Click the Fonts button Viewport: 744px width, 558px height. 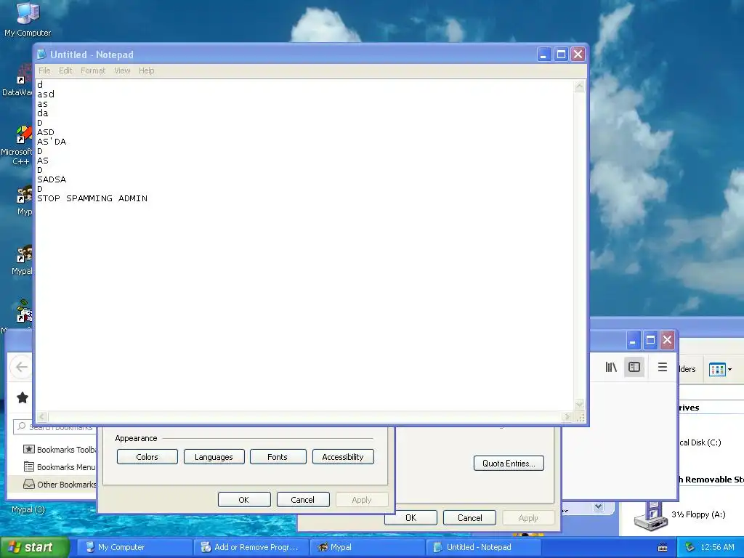tap(278, 457)
